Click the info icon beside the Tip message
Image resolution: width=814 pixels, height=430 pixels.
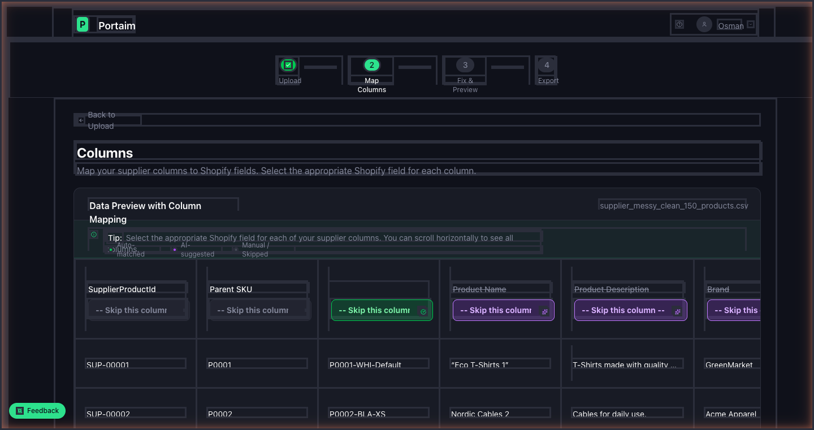[x=94, y=234]
